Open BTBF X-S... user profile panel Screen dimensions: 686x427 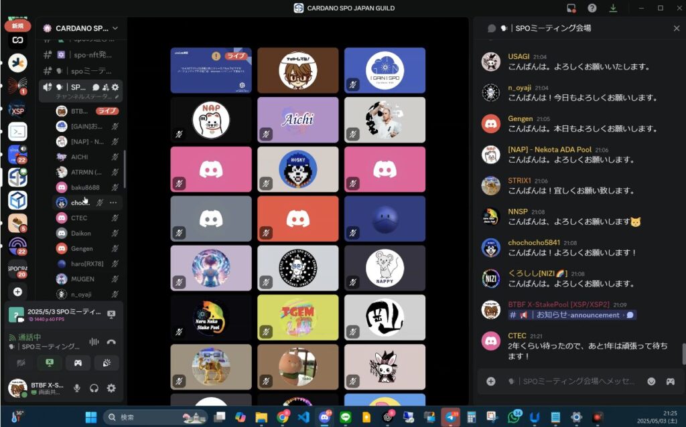point(38,388)
